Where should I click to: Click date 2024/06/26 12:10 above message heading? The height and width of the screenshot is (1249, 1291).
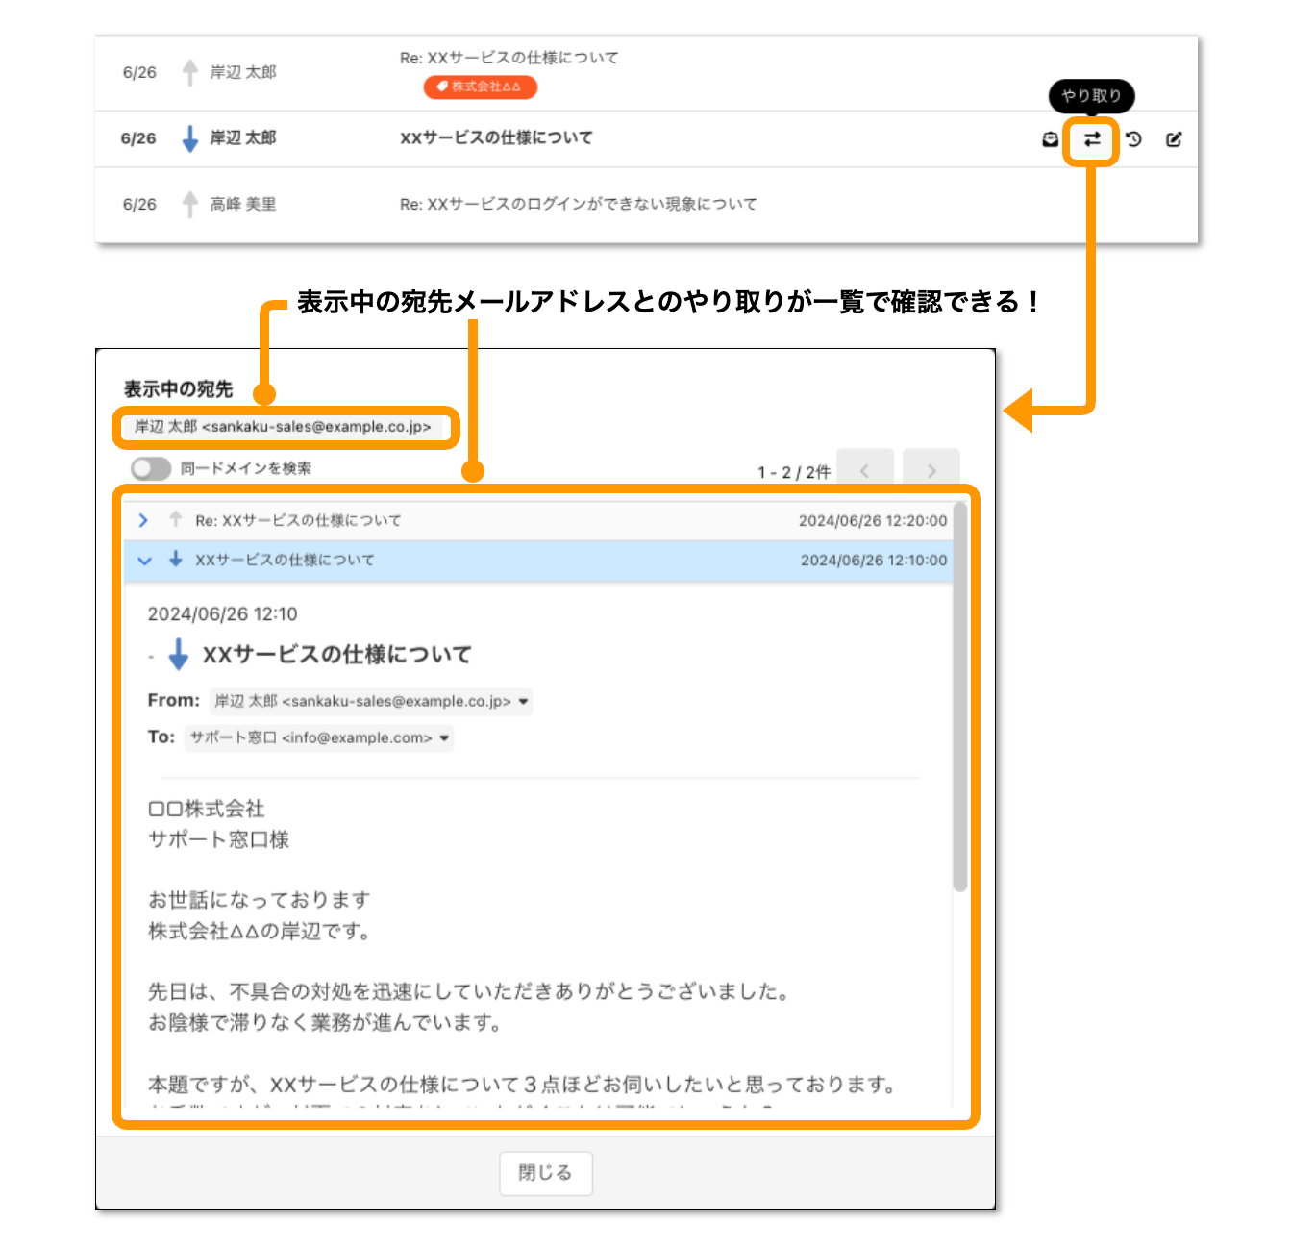coord(223,613)
